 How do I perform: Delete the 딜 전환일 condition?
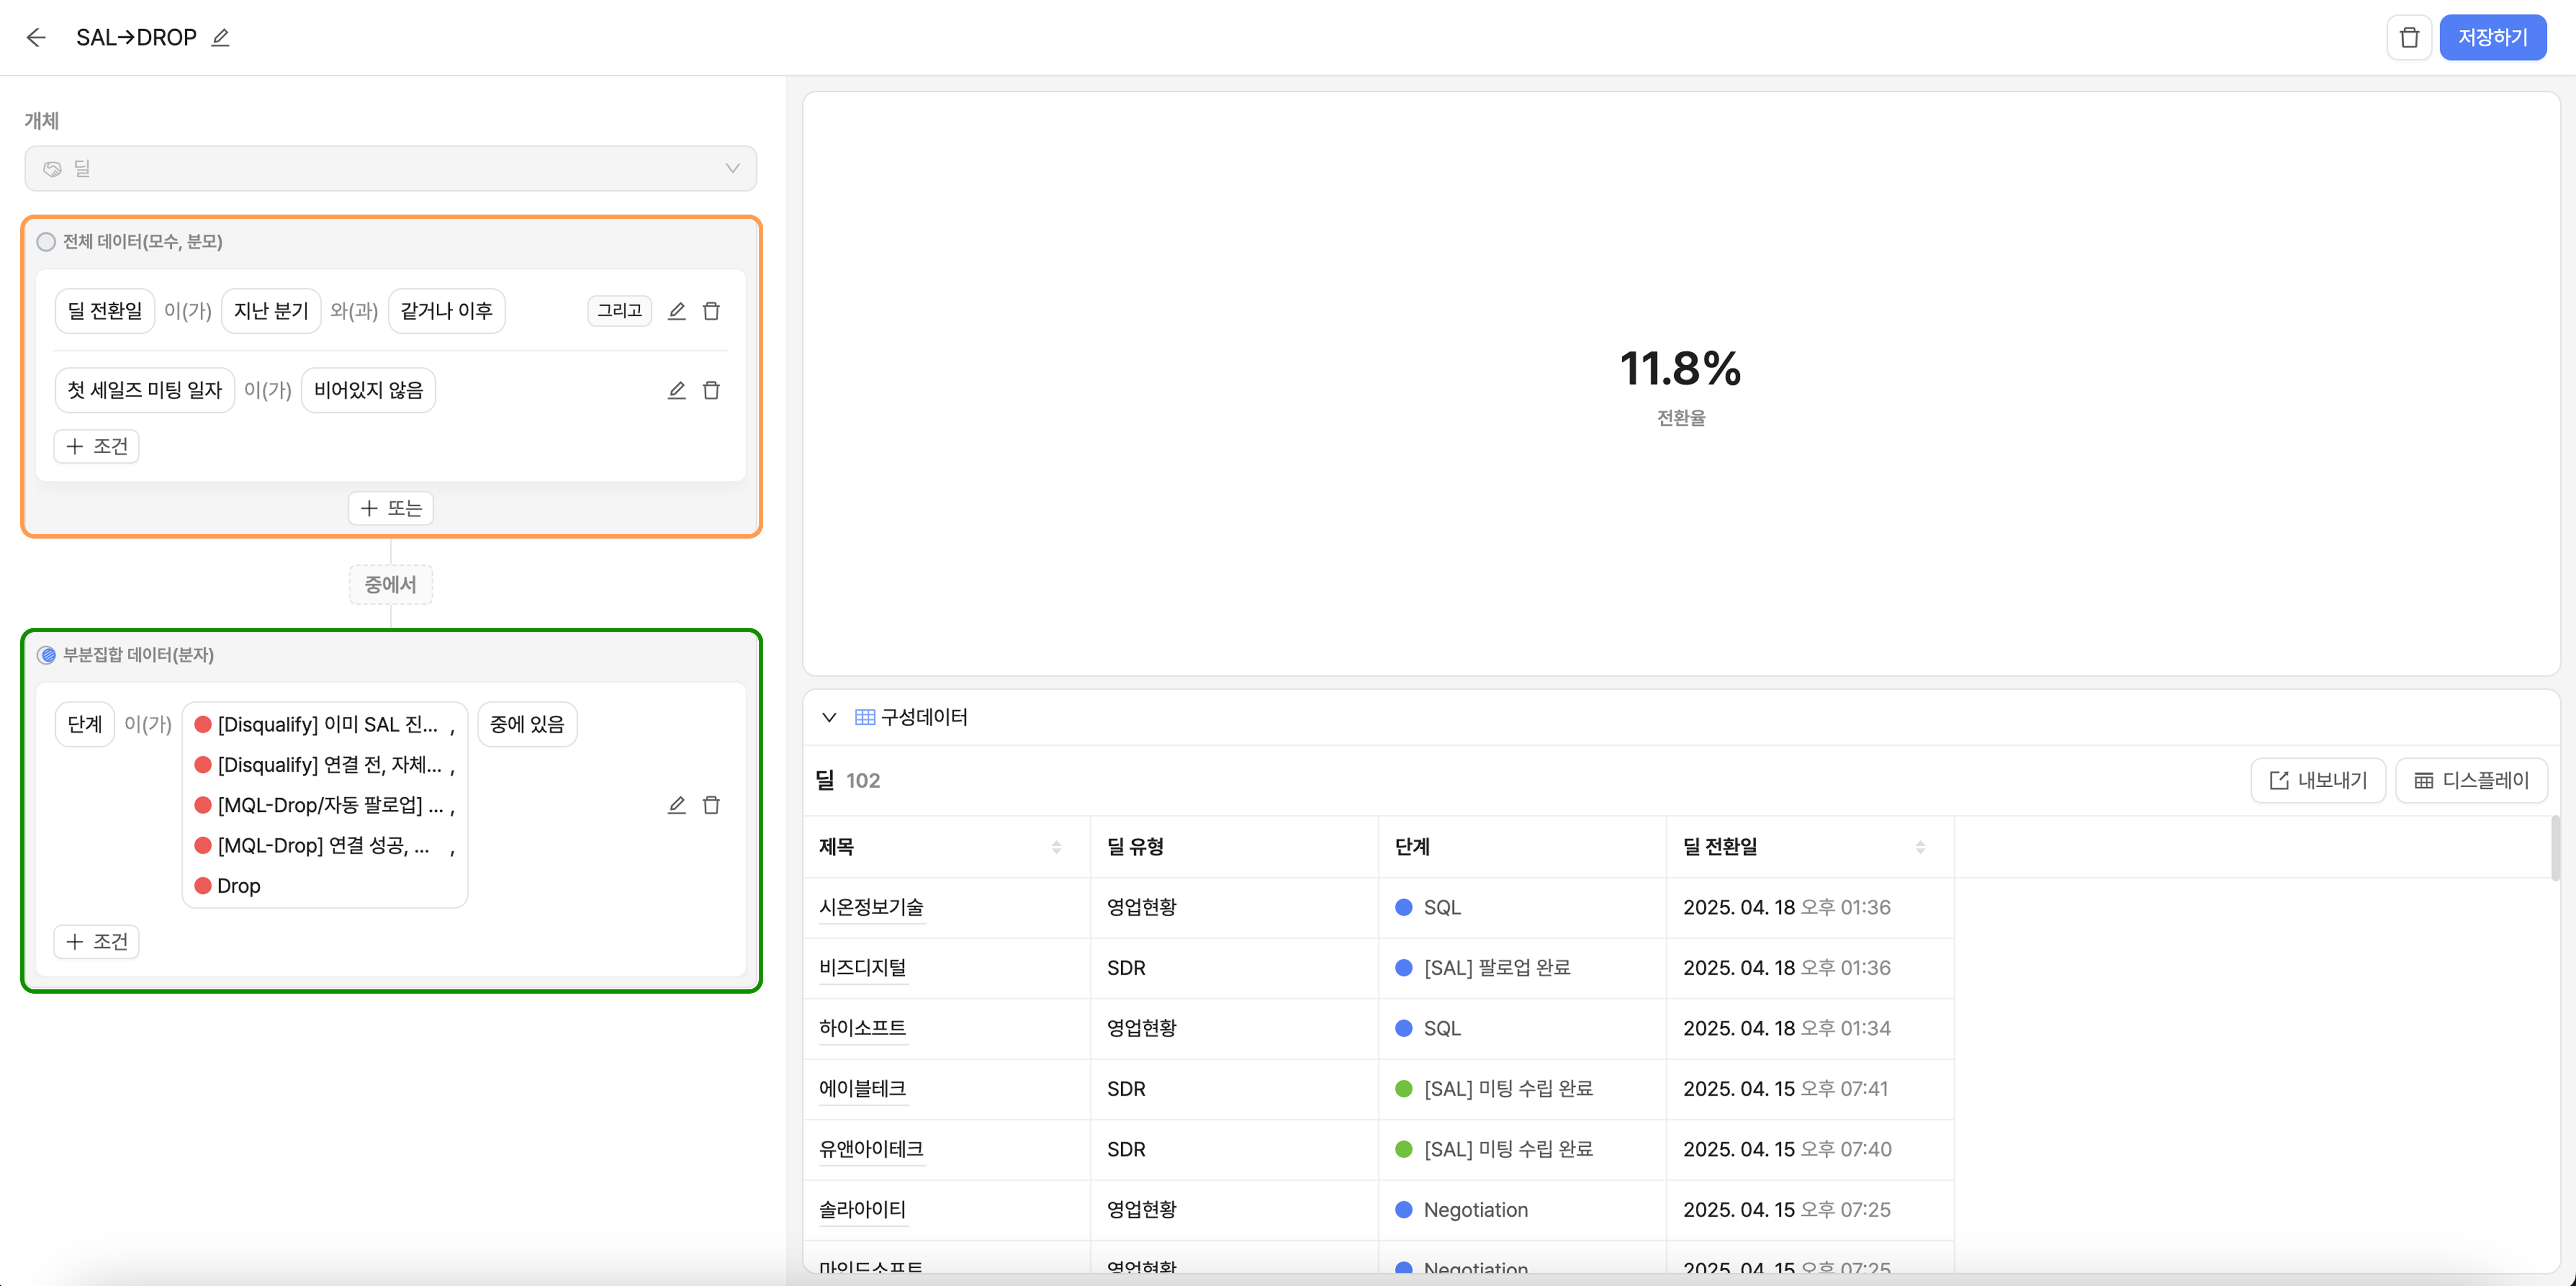click(x=711, y=311)
